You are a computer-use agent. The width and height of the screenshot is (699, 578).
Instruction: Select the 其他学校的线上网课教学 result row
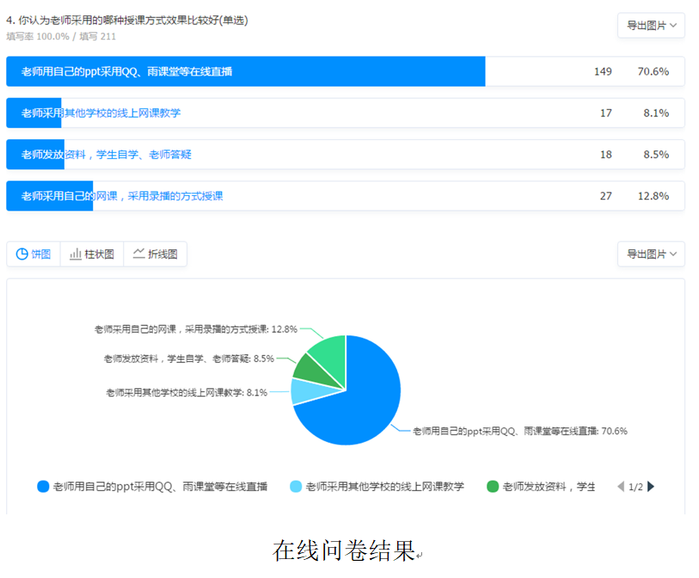pyautogui.click(x=345, y=113)
